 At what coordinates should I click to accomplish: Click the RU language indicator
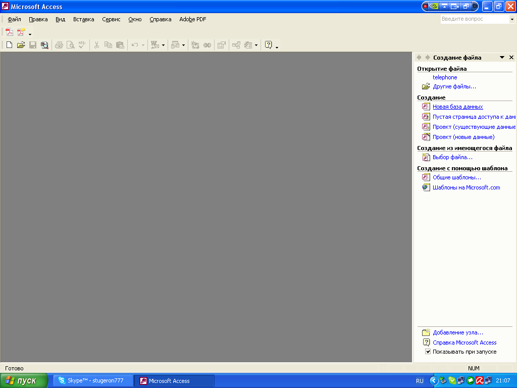tap(420, 381)
